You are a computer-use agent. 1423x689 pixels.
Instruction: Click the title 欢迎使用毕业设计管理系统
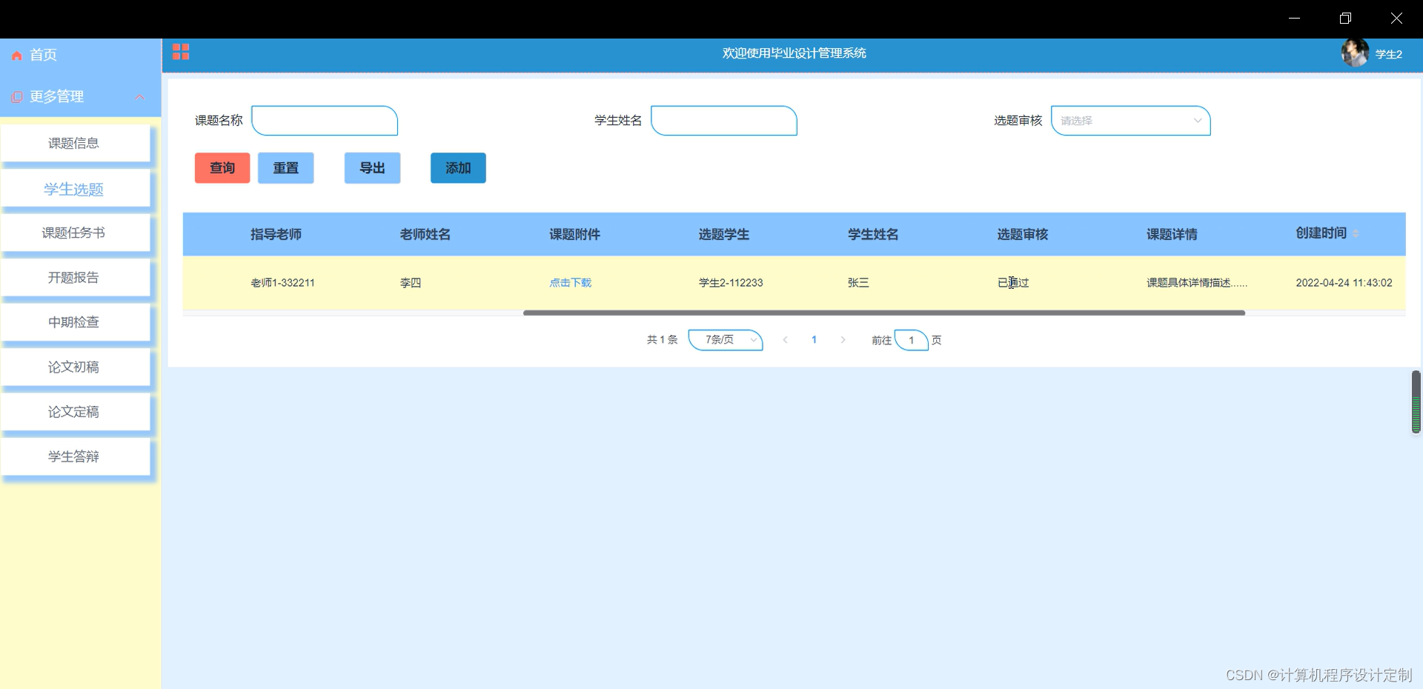794,53
